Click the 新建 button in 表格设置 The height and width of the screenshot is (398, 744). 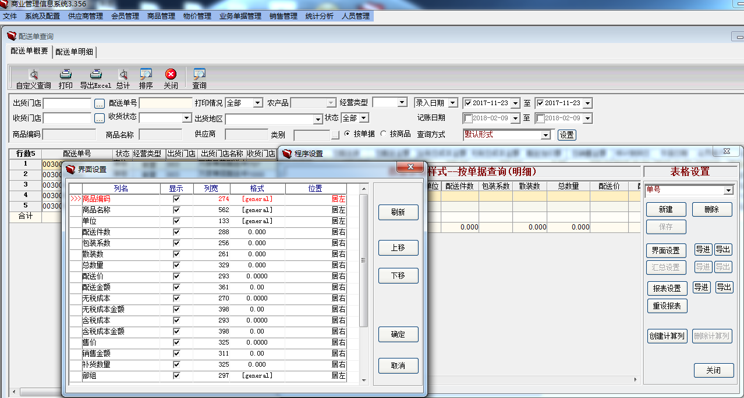click(x=666, y=209)
